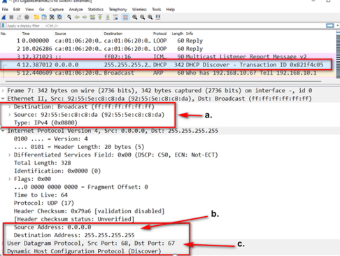The width and height of the screenshot is (340, 256).
Task: Expand Destination Broadcast field
Action: [9, 106]
